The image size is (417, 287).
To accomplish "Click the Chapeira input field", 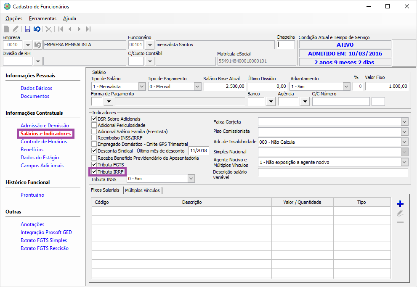I will (286, 45).
